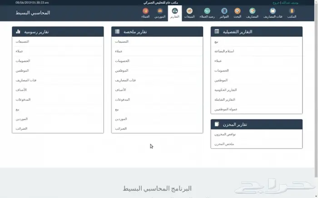Screen dimensions: 318x198
Task: Open فئات المصاريف in the تقارير رسومية panel
Action: (x=26, y=80)
